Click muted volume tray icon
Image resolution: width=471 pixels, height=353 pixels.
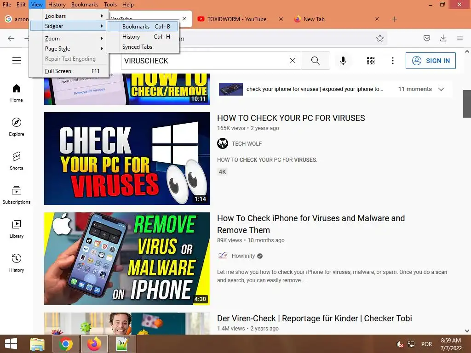click(400, 344)
